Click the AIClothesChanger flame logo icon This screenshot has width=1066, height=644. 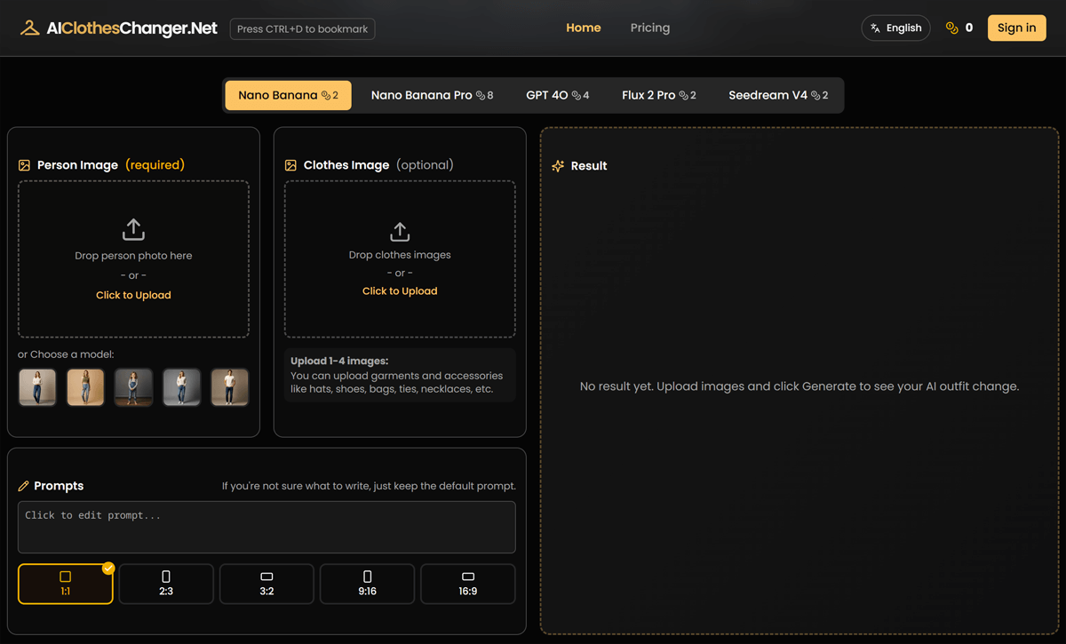29,28
